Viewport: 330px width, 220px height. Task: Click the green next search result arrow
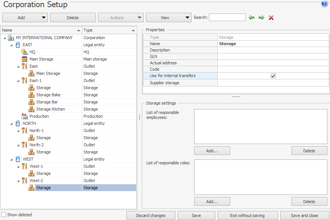point(261,18)
